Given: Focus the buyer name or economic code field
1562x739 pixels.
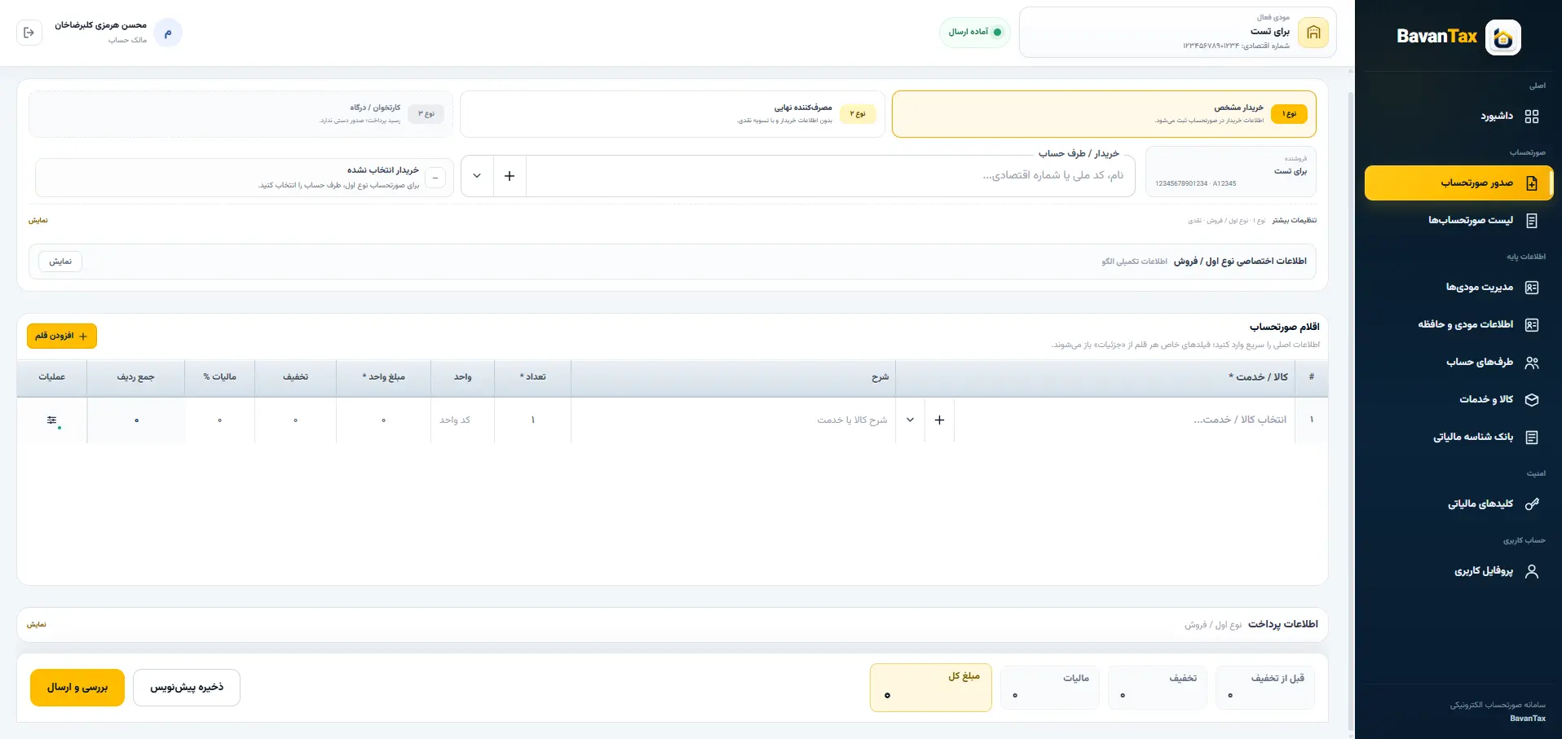Looking at the screenshot, I should (x=830, y=176).
